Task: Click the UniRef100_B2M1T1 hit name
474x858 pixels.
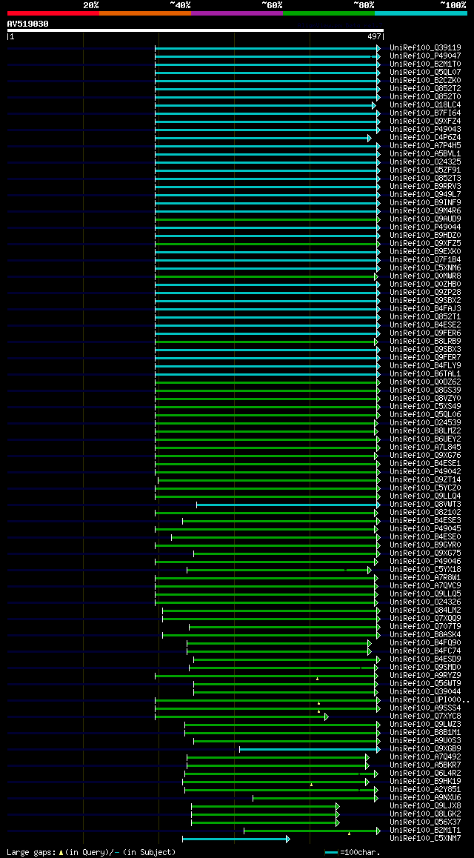Action: [x=425, y=830]
